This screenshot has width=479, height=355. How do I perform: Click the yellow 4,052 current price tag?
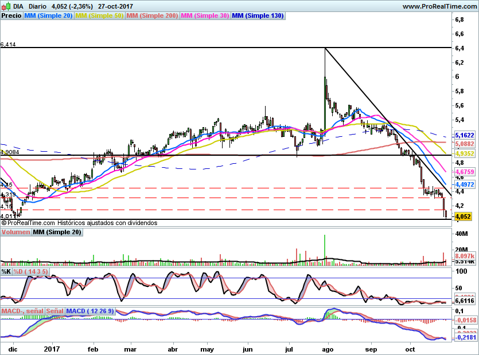coord(462,216)
